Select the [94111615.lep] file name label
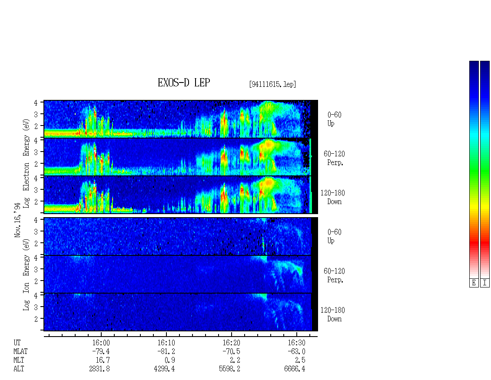 (x=272, y=84)
